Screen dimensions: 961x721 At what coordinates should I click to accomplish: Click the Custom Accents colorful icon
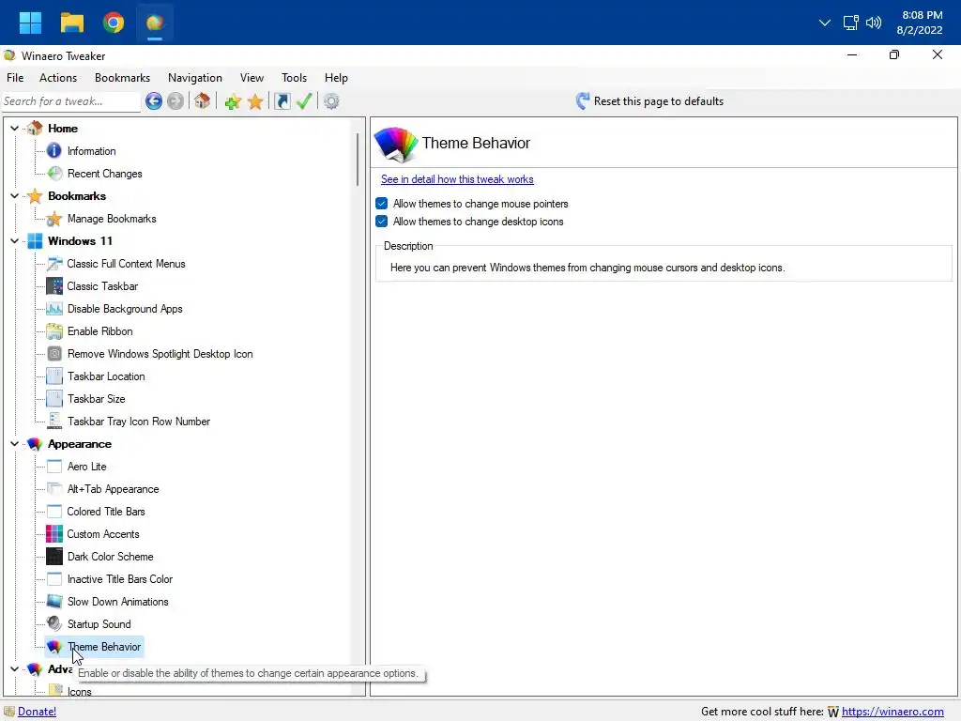click(x=53, y=534)
